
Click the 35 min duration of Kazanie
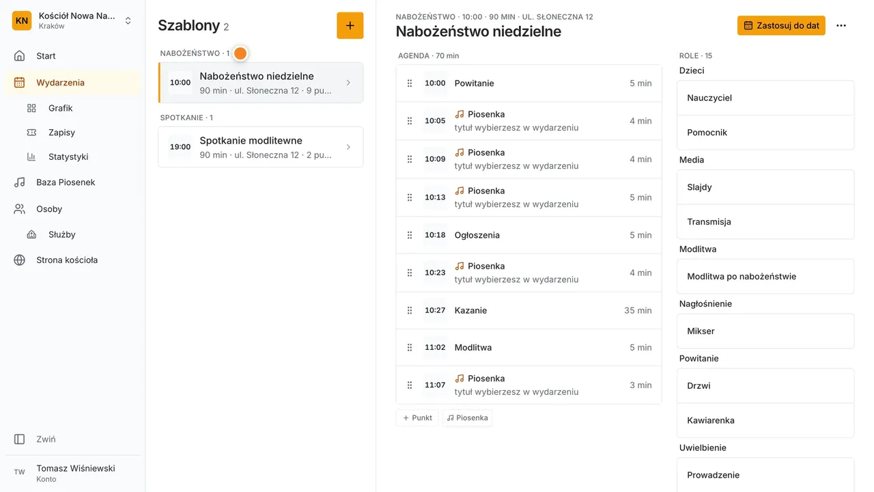tap(638, 310)
